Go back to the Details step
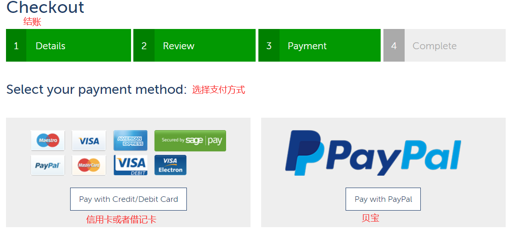The width and height of the screenshot is (508, 229). (68, 45)
